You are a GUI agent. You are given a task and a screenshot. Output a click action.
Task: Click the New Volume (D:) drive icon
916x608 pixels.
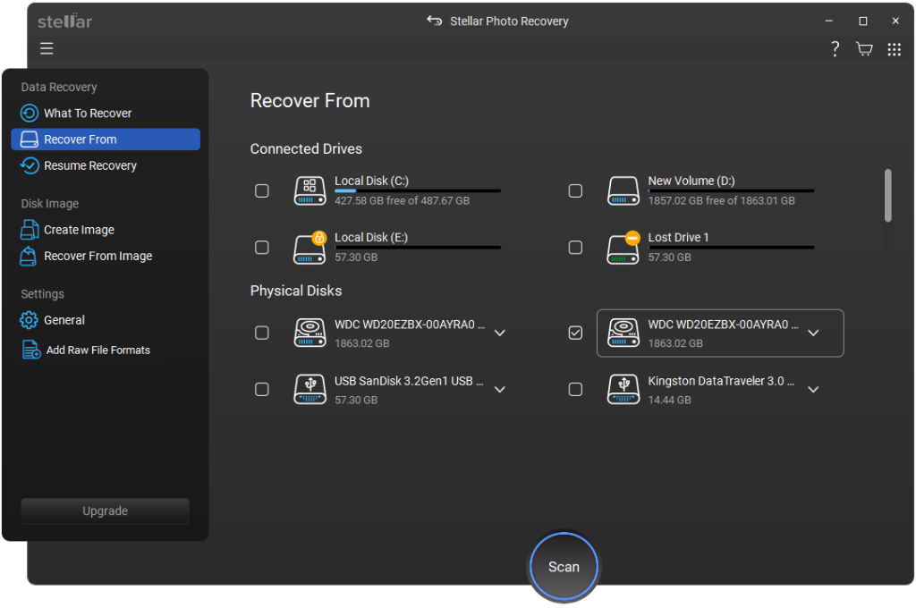pyautogui.click(x=623, y=191)
